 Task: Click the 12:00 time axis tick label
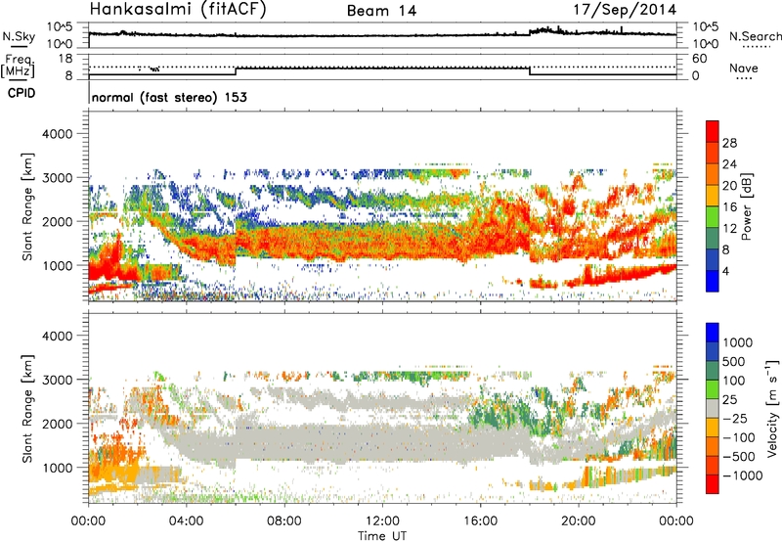click(382, 521)
